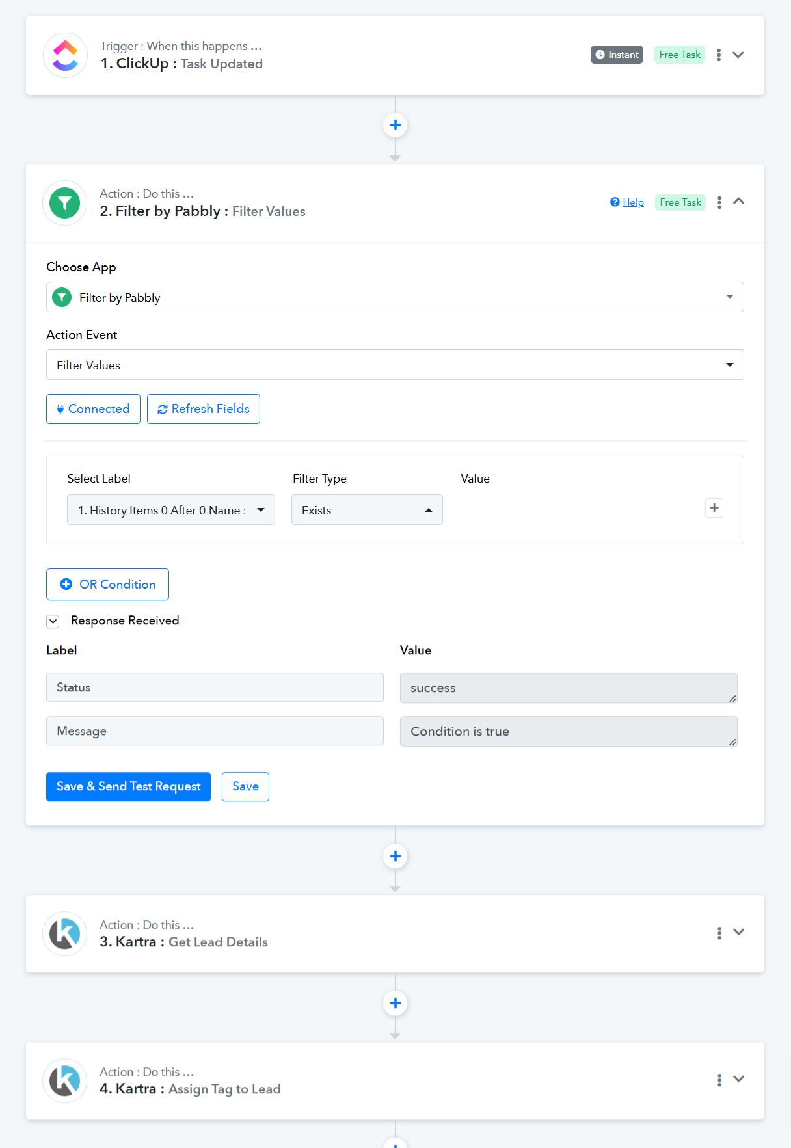Expand the ClickUp Task Updated trigger

738,55
